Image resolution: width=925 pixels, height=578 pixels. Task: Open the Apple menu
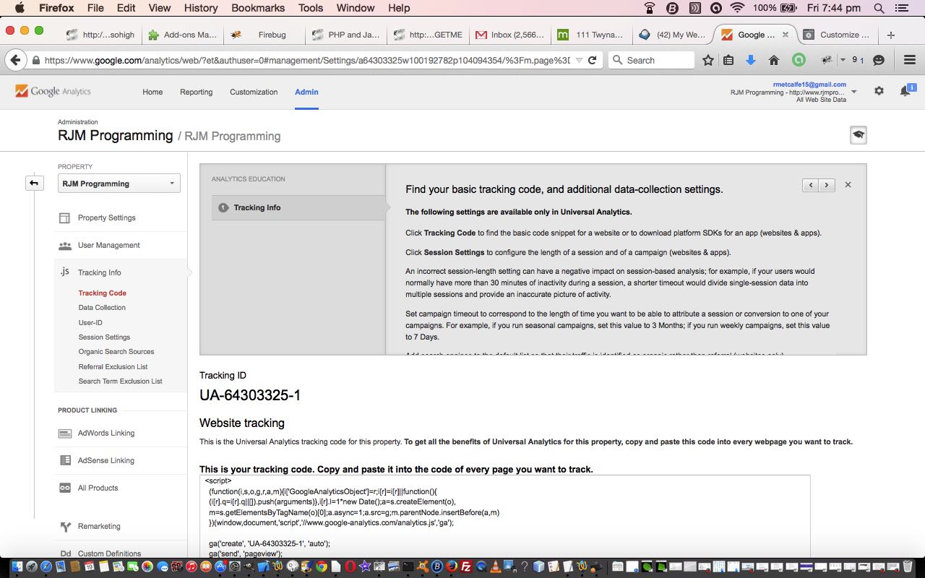click(x=19, y=8)
